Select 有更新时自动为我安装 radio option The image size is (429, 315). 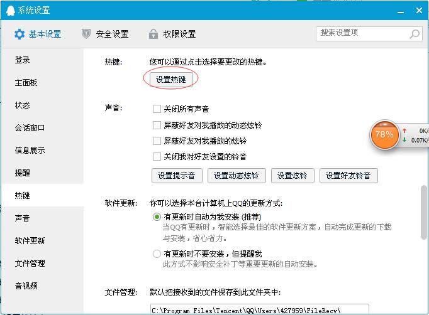click(157, 216)
